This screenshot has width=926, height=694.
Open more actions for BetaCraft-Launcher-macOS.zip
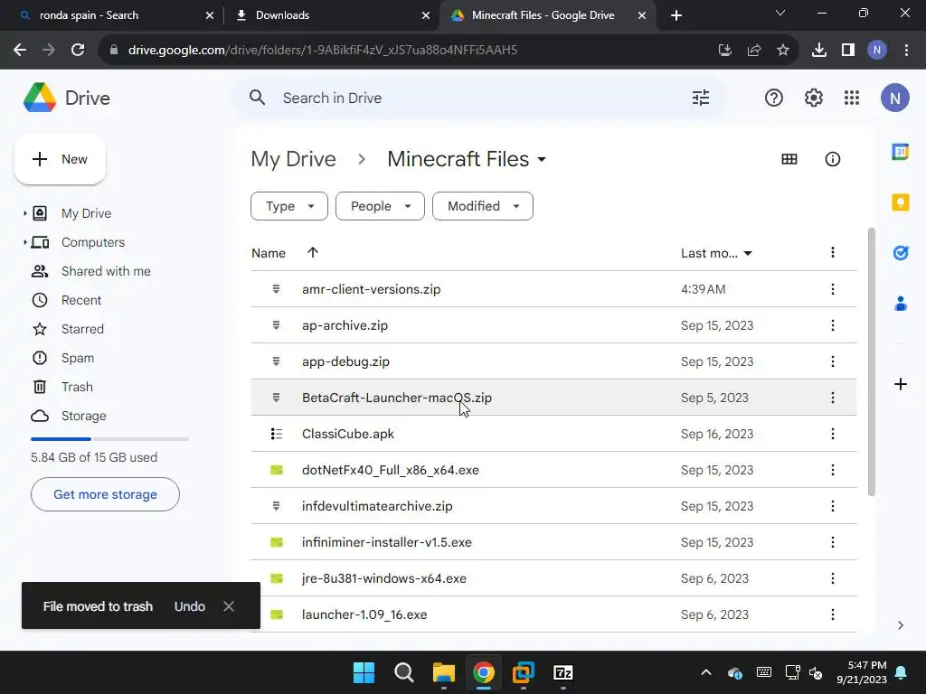pyautogui.click(x=833, y=398)
